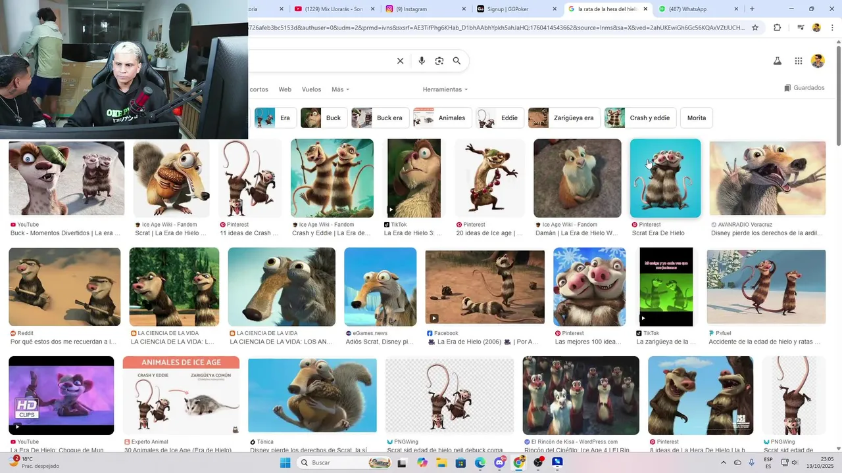
Task: Open Scrat Era De Hielo Pinterest image
Action: tap(666, 178)
